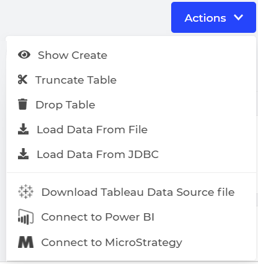The image size is (258, 264).
Task: Click the scissors icon for Truncate Table
Action: pyautogui.click(x=22, y=80)
